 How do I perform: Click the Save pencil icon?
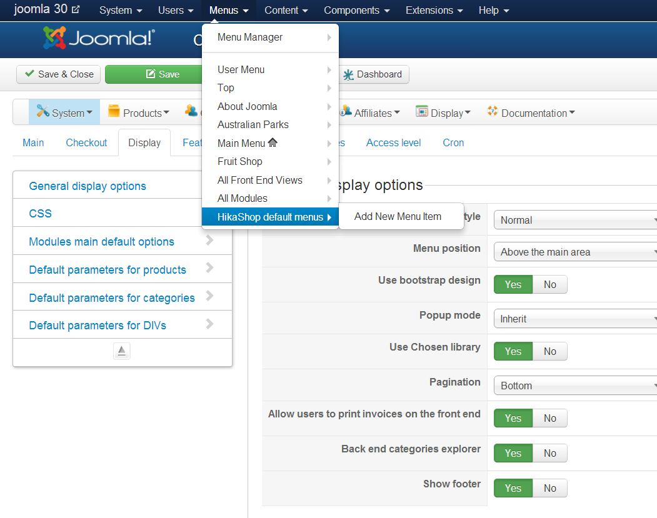tap(151, 74)
